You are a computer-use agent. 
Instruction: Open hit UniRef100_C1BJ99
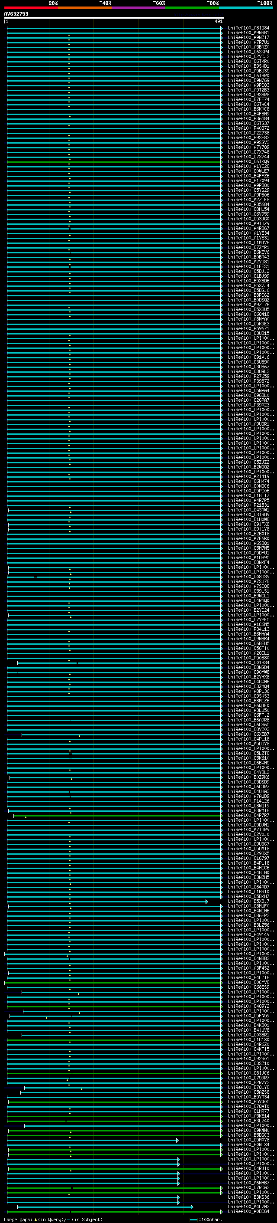(x=248, y=276)
